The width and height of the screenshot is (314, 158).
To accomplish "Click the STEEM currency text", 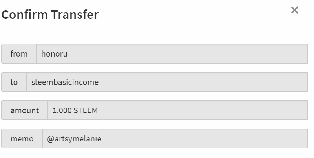I will click(86, 110).
